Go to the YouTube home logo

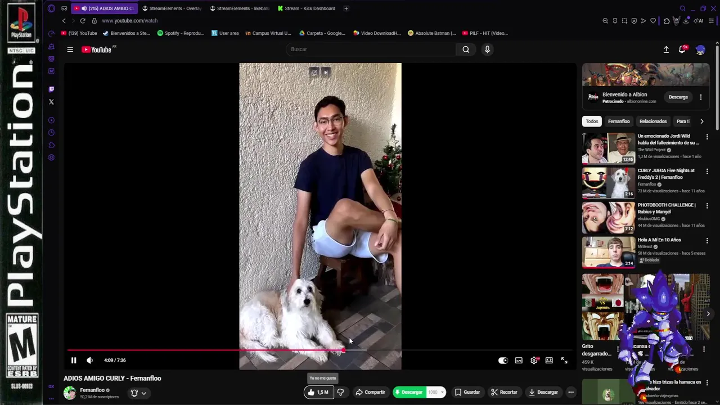(97, 49)
